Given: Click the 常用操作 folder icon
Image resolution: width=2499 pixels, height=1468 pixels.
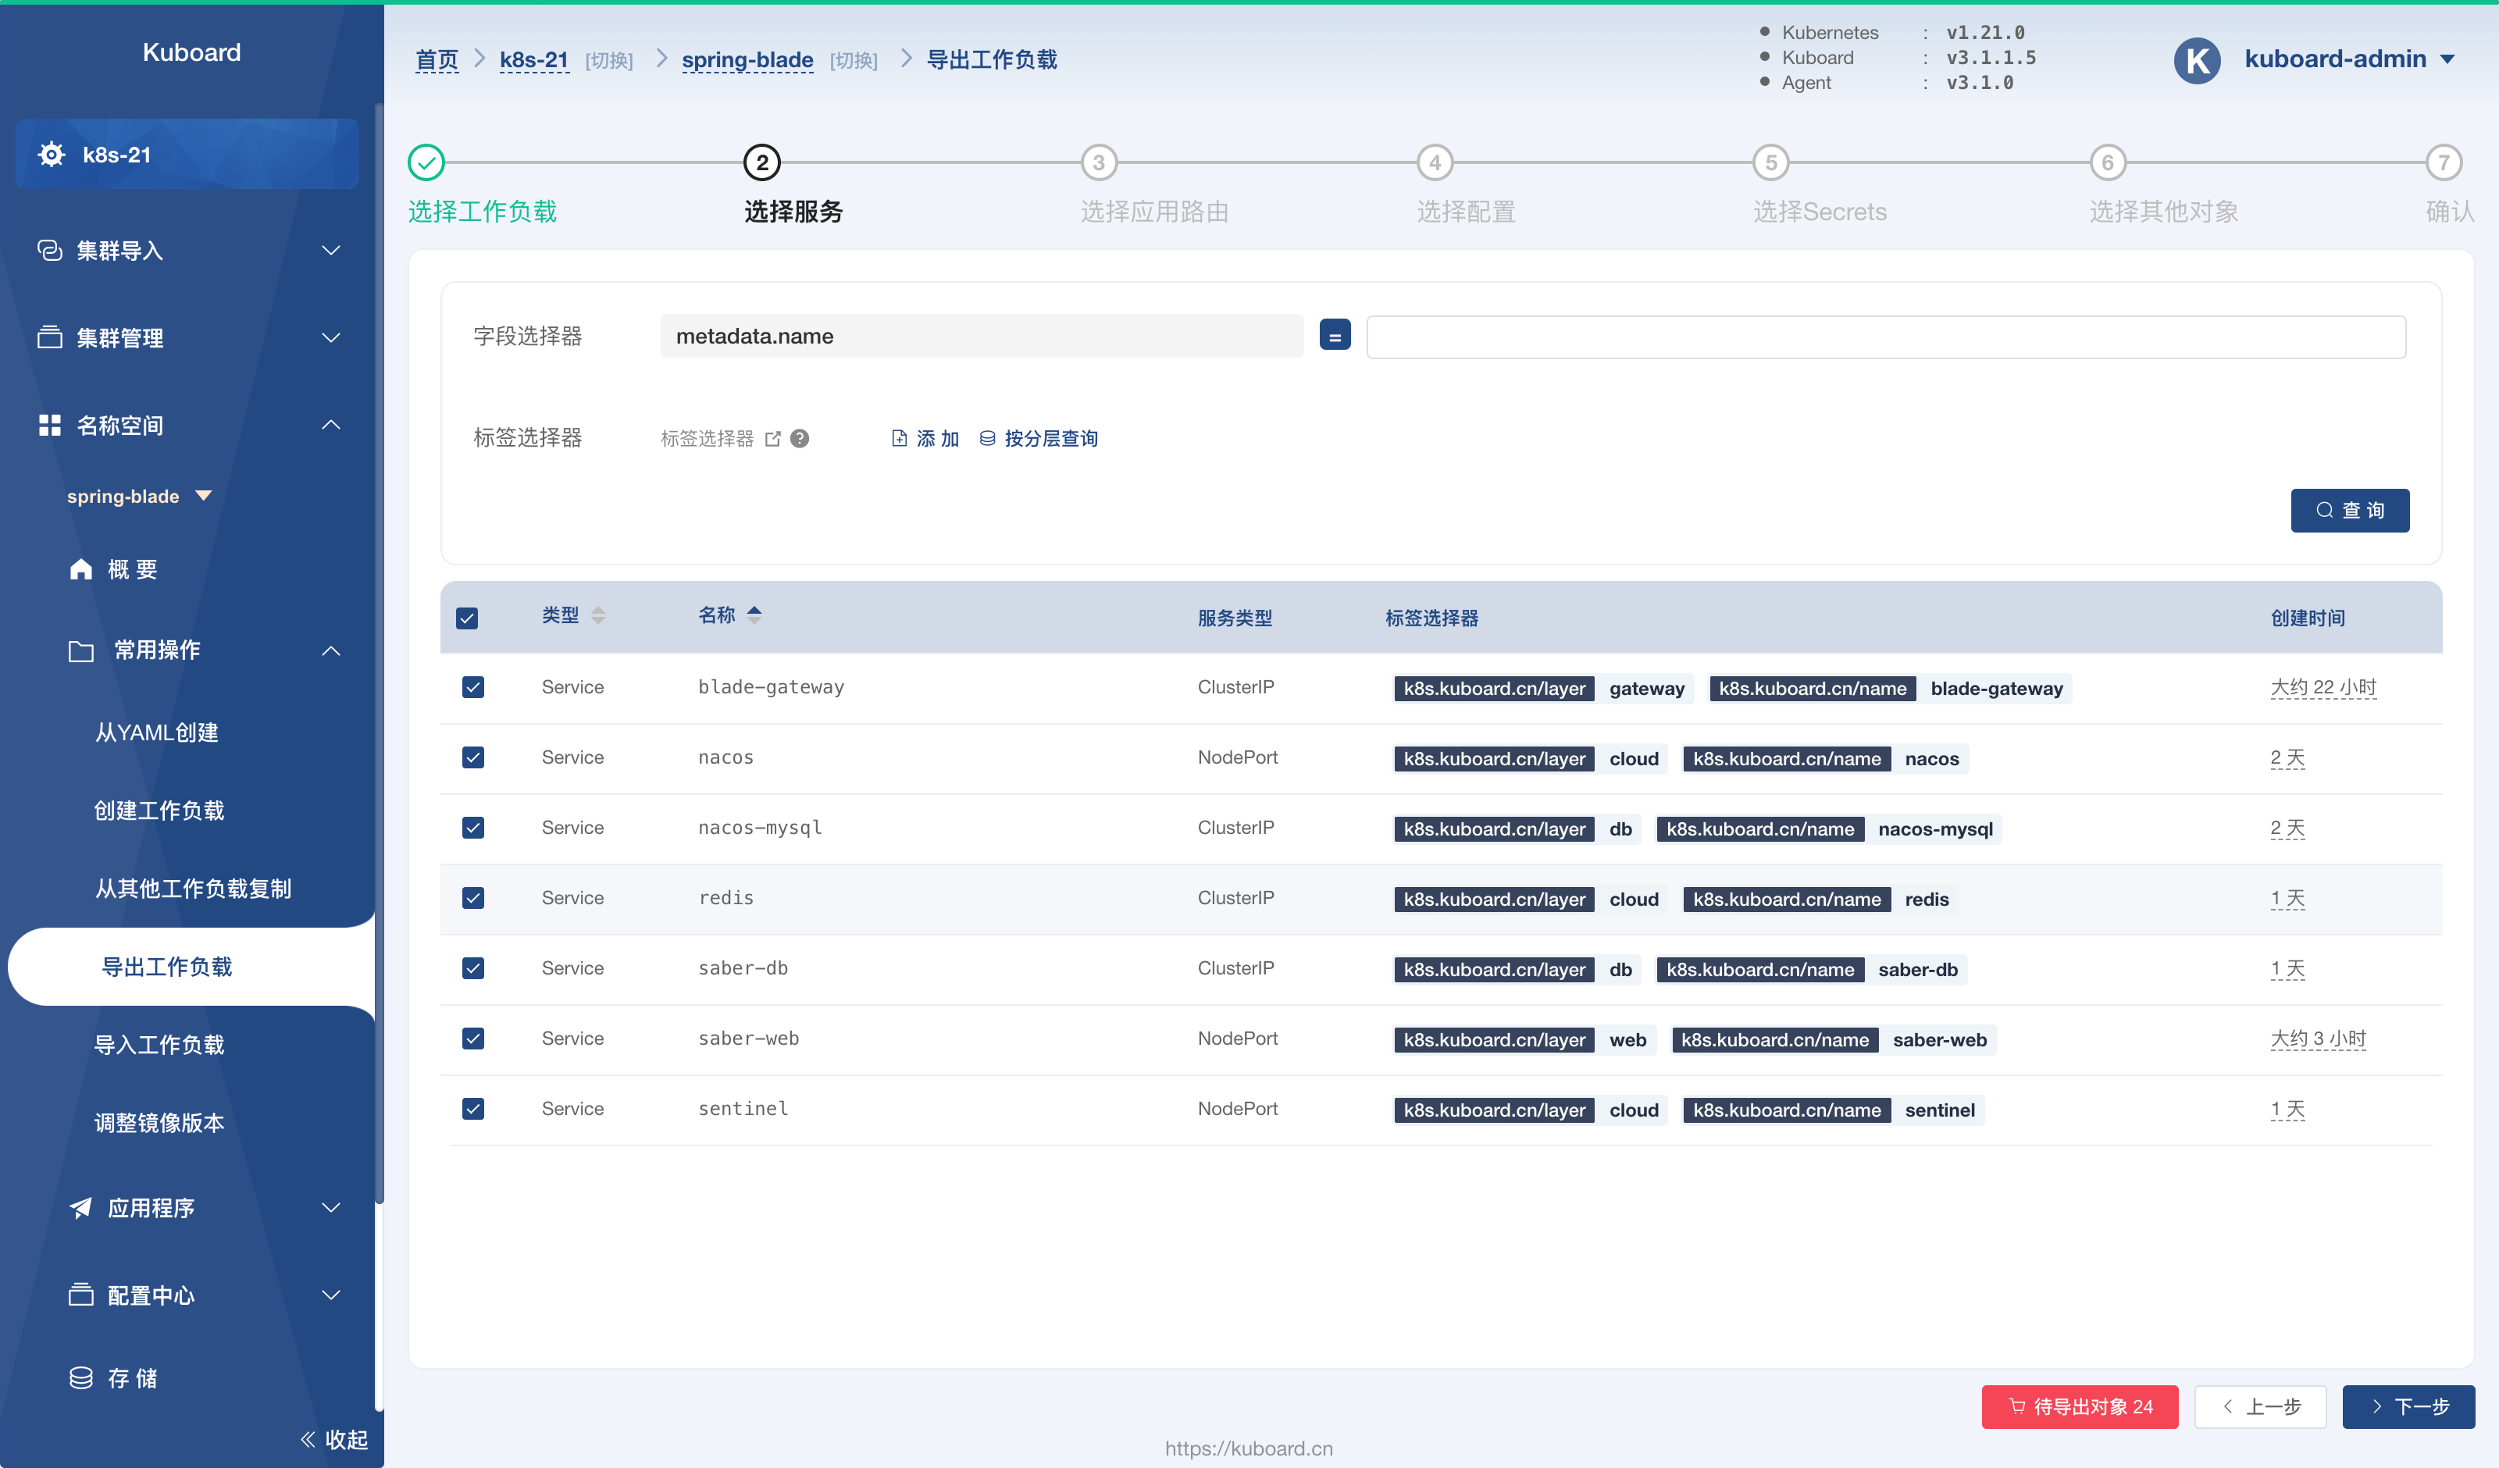Looking at the screenshot, I should [81, 650].
